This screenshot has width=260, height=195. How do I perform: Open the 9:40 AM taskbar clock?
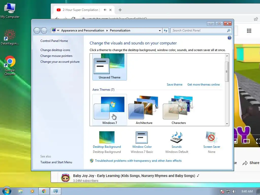tap(247, 191)
